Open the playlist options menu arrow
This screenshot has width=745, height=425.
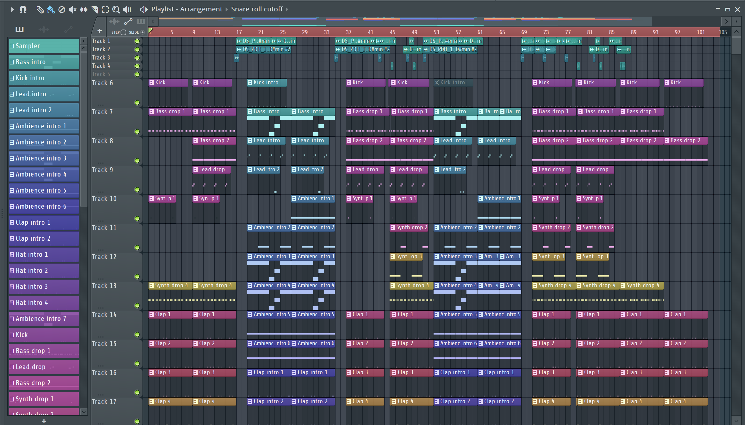tap(12, 10)
